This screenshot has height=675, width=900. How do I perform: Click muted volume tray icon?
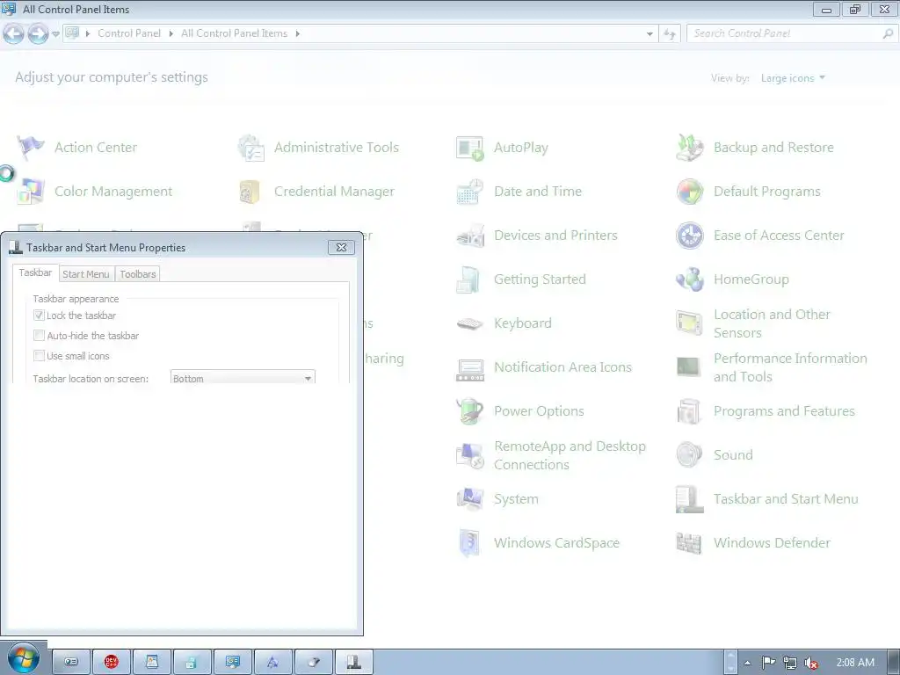pyautogui.click(x=810, y=663)
